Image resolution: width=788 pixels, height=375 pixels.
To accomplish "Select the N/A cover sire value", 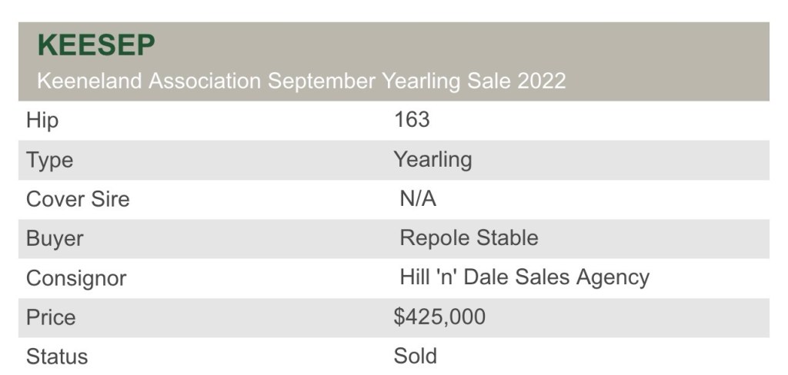I will [x=418, y=199].
